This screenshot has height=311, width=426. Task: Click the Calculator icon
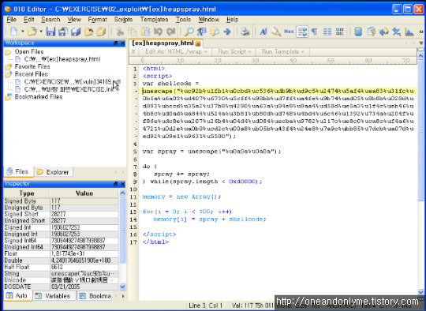coord(358,32)
